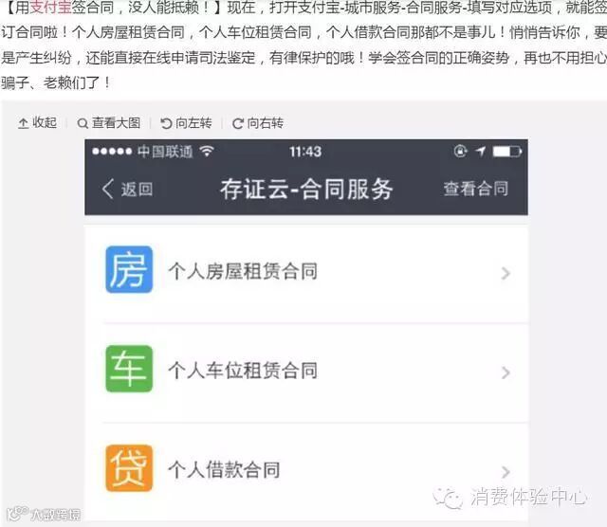This screenshot has width=607, height=527.
Task: Open 查看合同 in the header bar
Action: [476, 189]
